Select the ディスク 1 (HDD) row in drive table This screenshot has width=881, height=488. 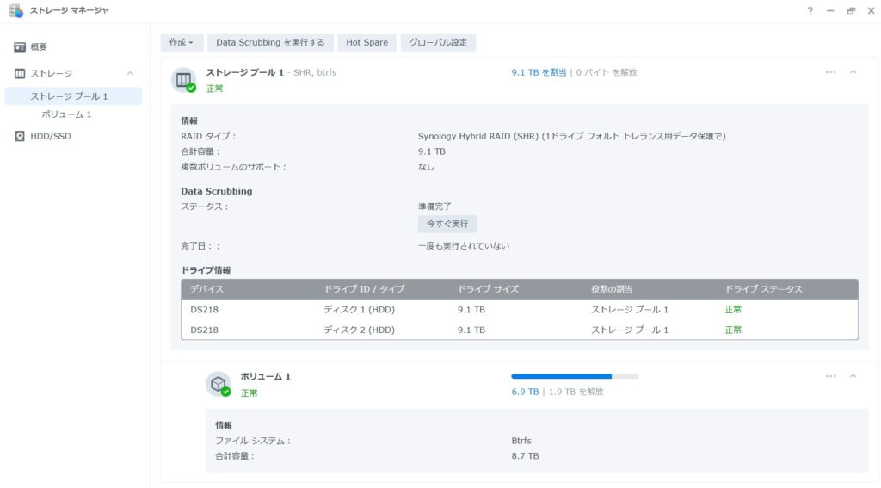coord(519,309)
